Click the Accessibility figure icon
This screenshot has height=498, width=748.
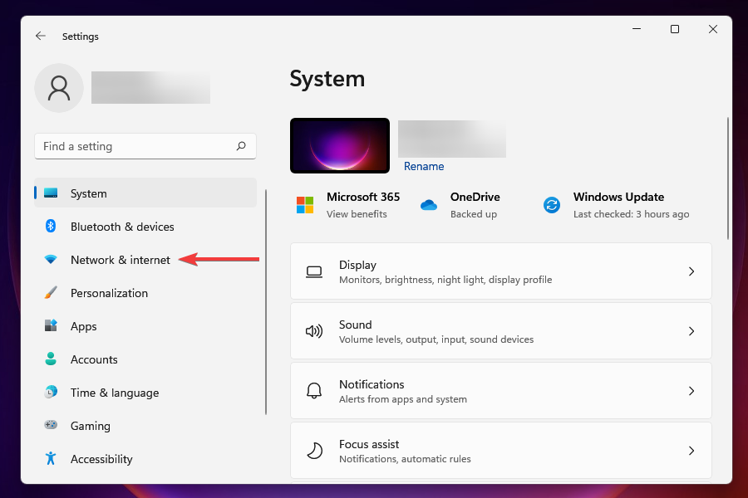pos(51,458)
